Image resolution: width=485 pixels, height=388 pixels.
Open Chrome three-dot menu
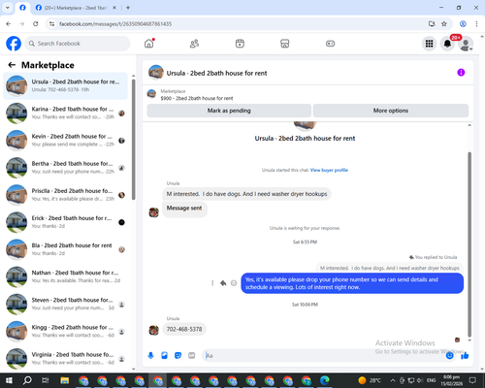click(476, 23)
